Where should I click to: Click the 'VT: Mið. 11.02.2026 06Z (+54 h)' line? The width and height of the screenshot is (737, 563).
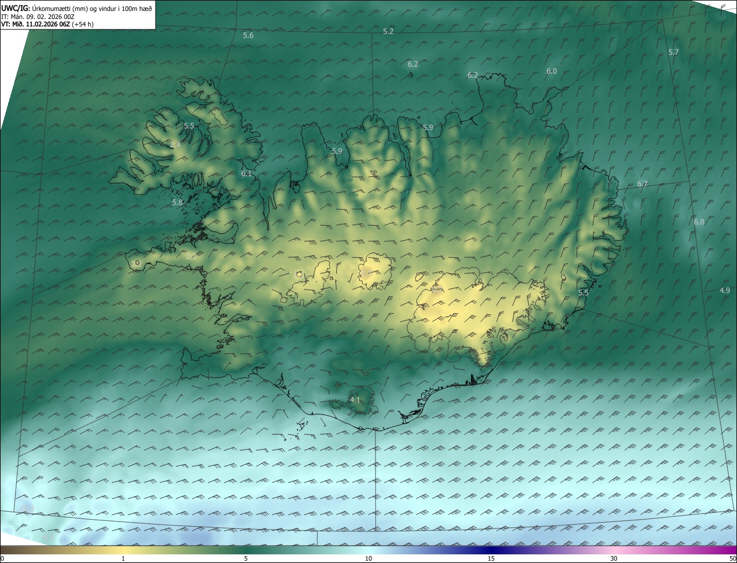48,24
